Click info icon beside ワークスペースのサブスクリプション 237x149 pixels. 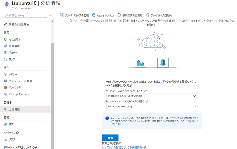click(145, 91)
